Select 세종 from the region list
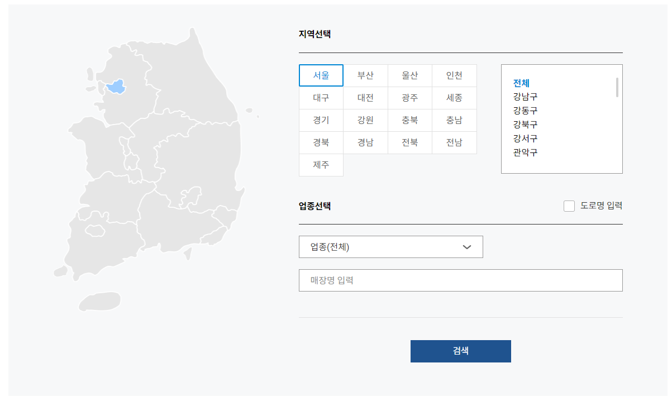 (454, 98)
